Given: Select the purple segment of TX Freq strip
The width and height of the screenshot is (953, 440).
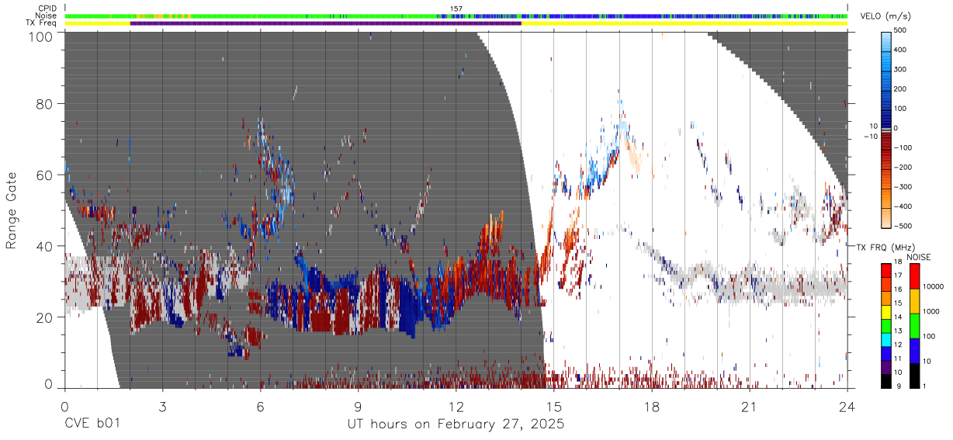Looking at the screenshot, I should pyautogui.click(x=325, y=23).
